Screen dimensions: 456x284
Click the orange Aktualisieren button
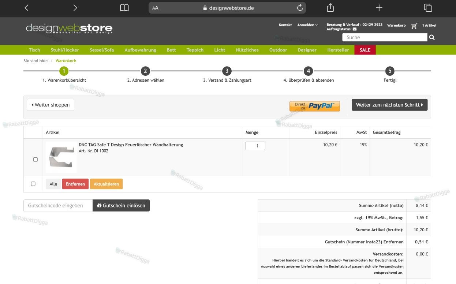106,184
